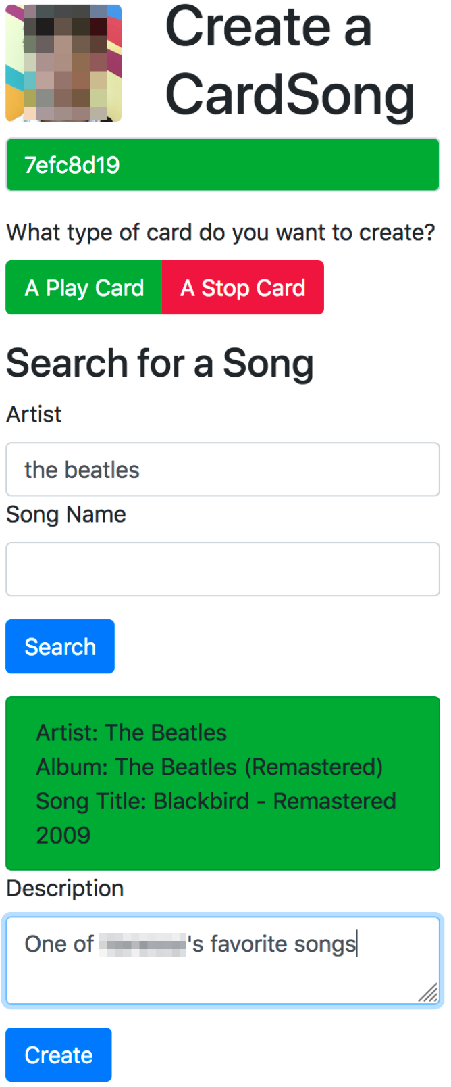
Task: Click the "2009" text in the song result
Action: [63, 836]
